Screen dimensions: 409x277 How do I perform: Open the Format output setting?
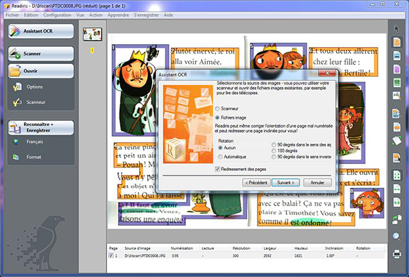[x=33, y=157]
